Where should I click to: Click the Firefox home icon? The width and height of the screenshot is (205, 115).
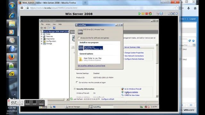(195, 8)
